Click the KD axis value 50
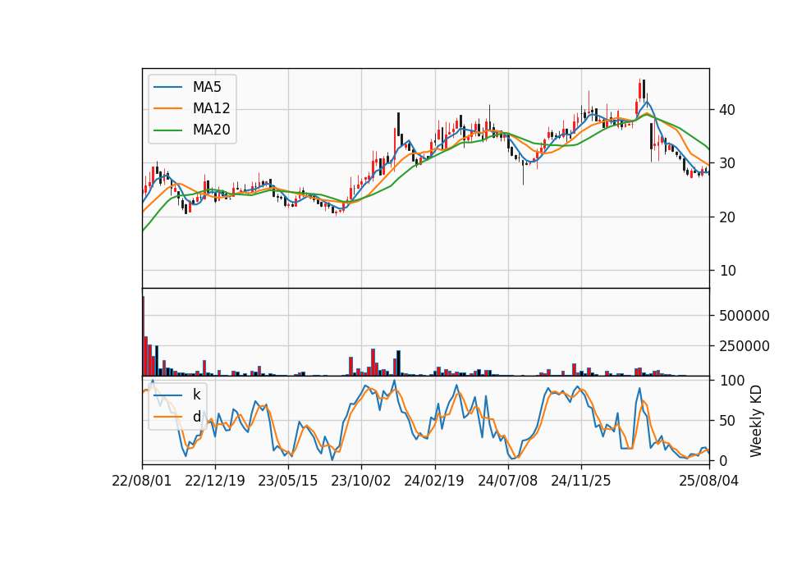 [x=728, y=421]
